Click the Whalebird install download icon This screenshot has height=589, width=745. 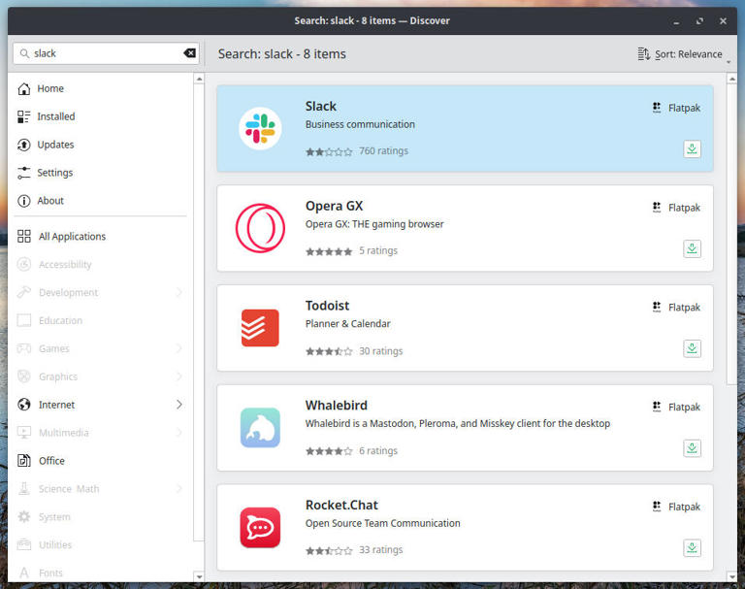tap(692, 448)
